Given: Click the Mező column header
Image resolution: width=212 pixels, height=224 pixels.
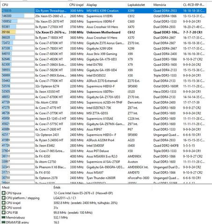Looking at the screenshot, I should (26, 188).
